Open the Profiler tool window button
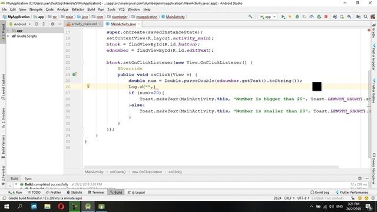 coord(54,193)
